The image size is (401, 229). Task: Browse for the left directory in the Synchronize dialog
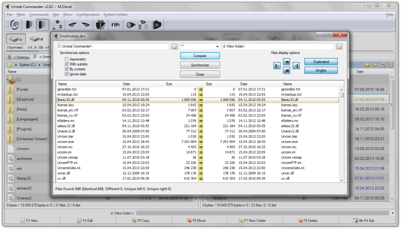(x=174, y=46)
